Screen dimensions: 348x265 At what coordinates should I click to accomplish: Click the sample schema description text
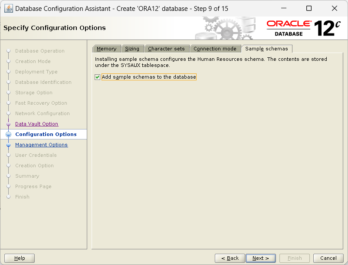pos(211,62)
